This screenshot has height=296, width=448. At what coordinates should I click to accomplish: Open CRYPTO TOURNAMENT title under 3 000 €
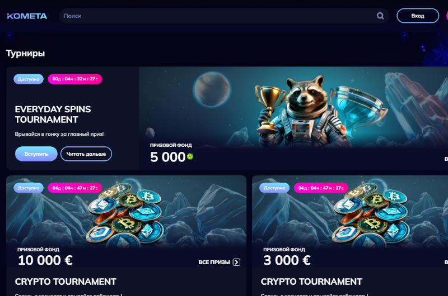point(311,281)
